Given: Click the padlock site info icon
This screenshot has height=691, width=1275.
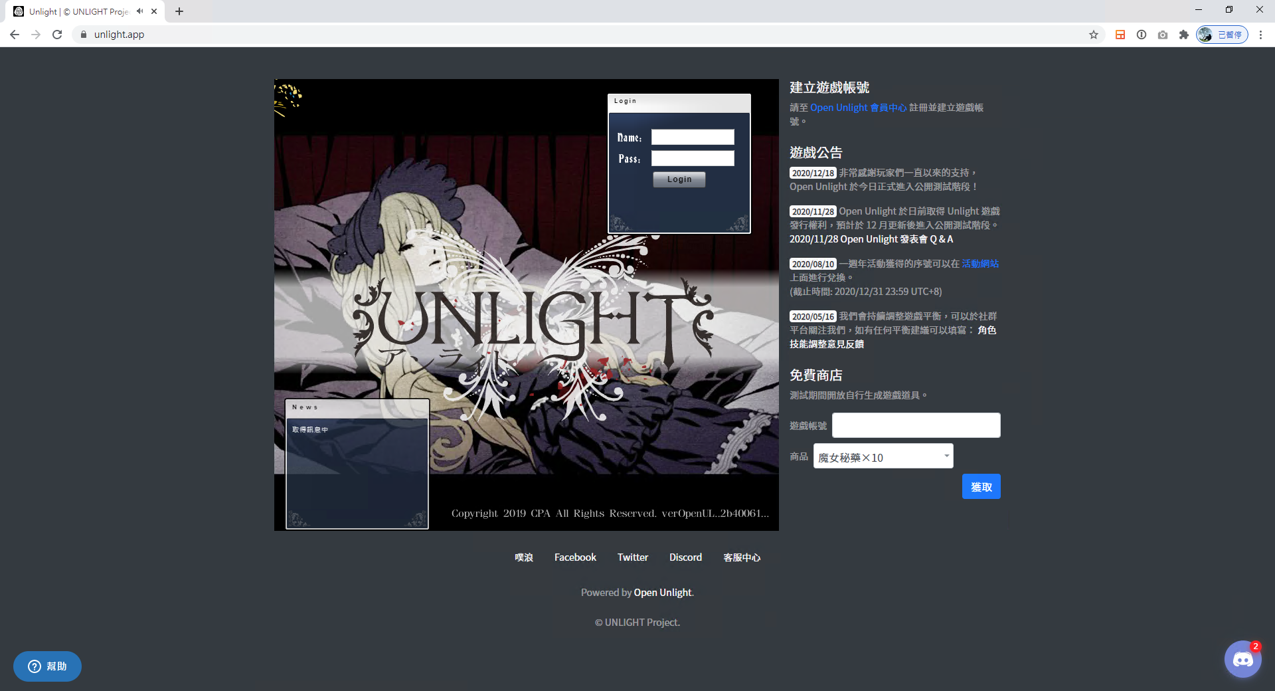Looking at the screenshot, I should [x=84, y=35].
